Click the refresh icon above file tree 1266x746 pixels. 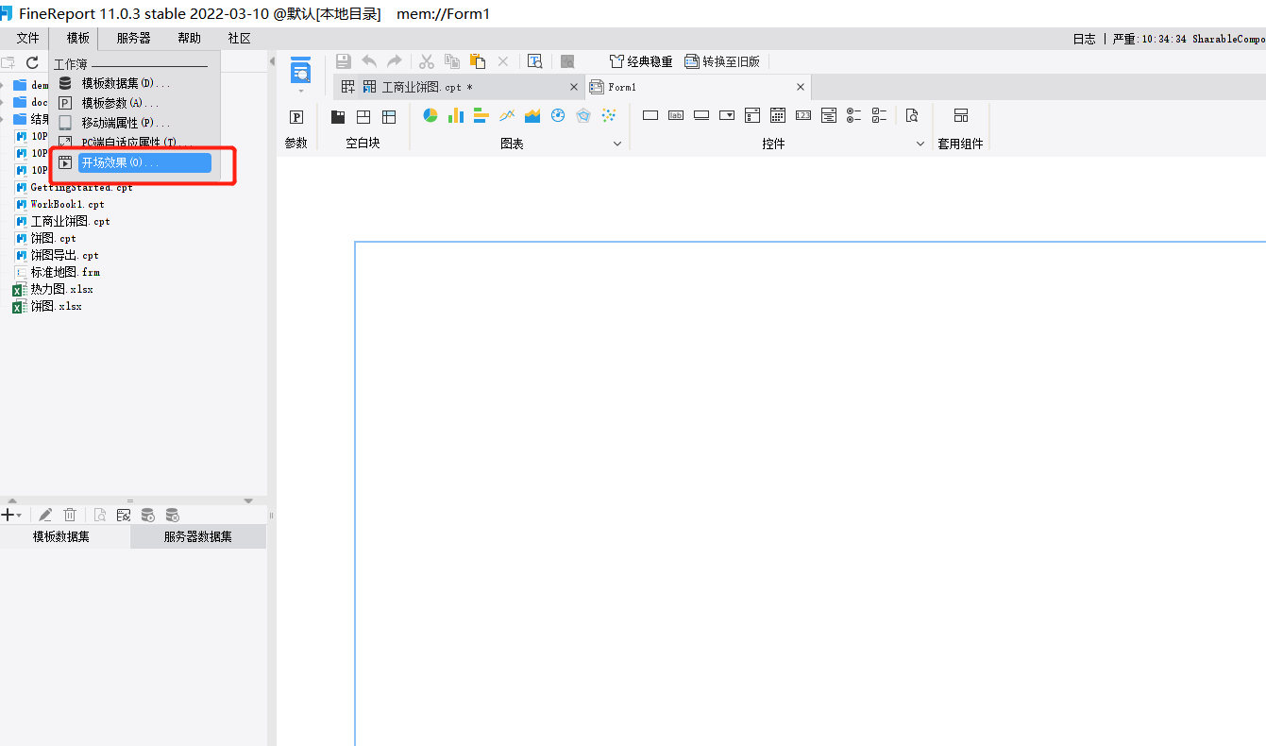coord(32,62)
